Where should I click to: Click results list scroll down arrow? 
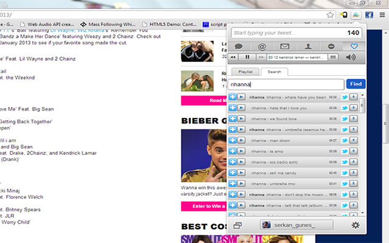pos(362,213)
